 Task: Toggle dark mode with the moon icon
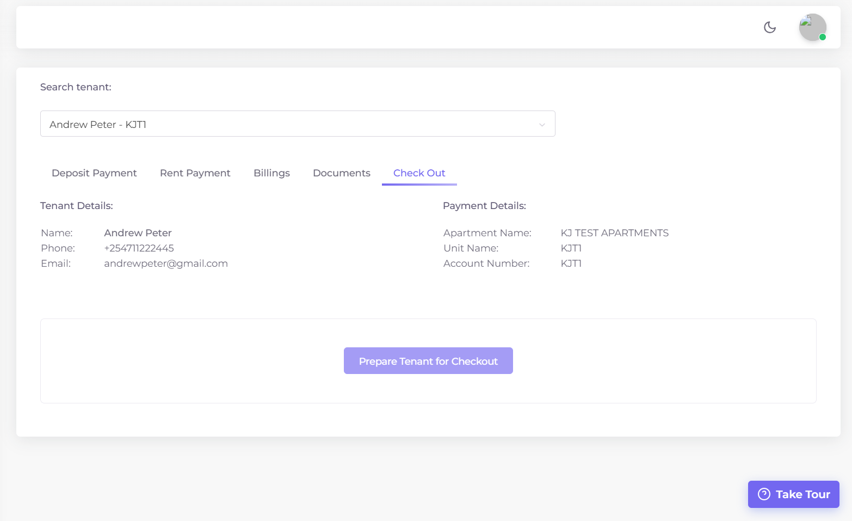[x=770, y=27]
